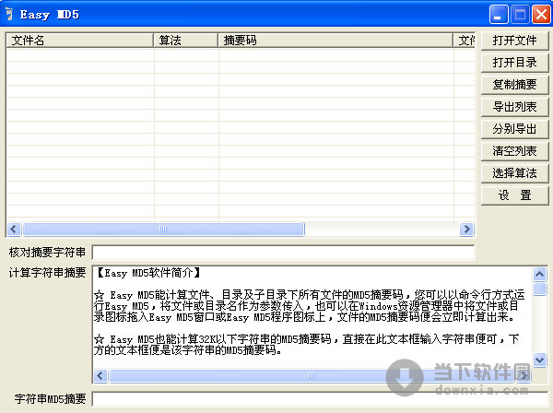Click the 摘要码 column header
This screenshot has height=413, width=553.
coord(335,41)
